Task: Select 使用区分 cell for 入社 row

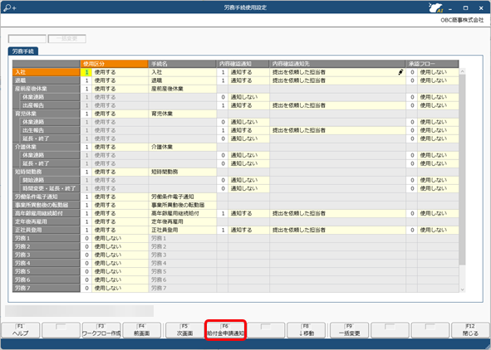Action: 115,72
